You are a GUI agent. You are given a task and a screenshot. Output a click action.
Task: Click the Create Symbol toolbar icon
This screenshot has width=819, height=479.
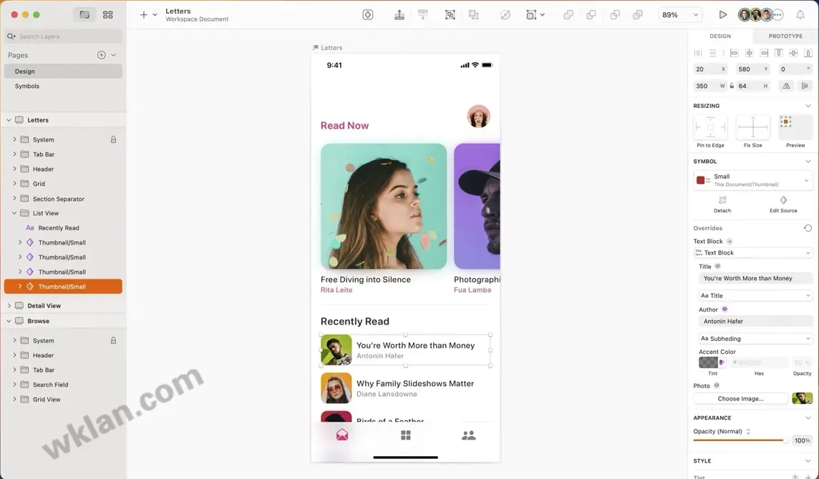click(368, 14)
